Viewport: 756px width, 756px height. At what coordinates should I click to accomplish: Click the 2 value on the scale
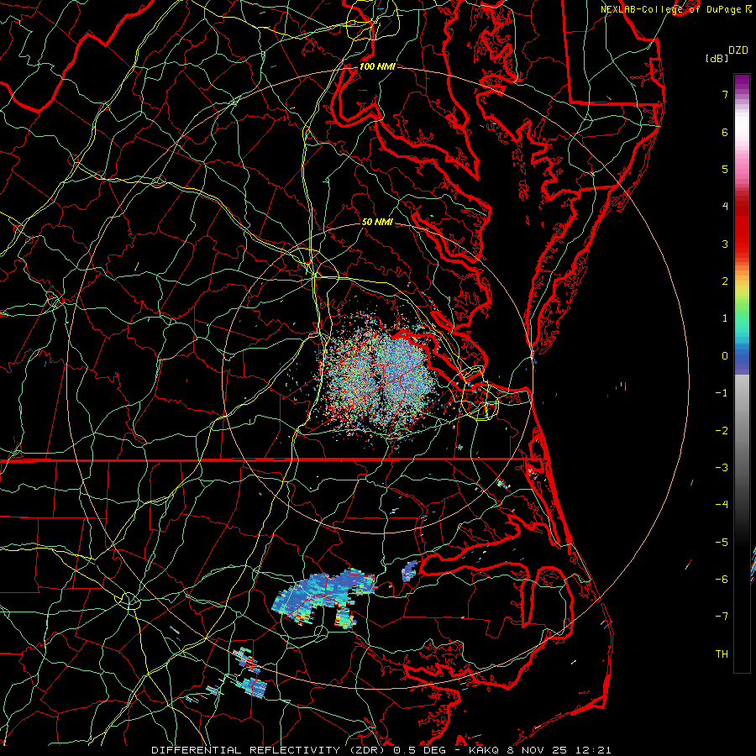click(725, 281)
